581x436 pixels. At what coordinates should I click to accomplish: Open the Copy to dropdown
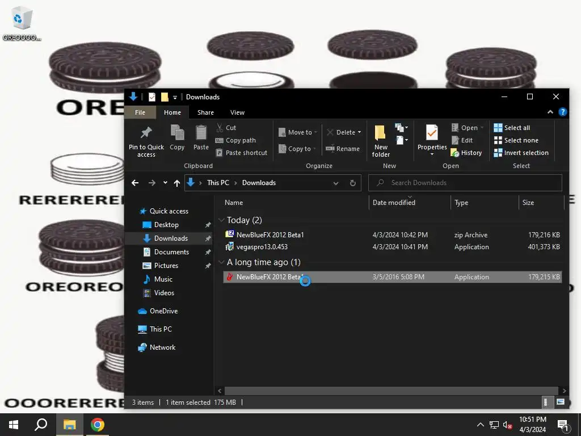coord(297,148)
